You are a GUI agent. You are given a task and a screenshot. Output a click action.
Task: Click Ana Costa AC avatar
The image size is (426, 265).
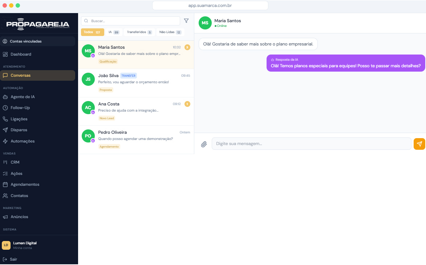pos(88,108)
